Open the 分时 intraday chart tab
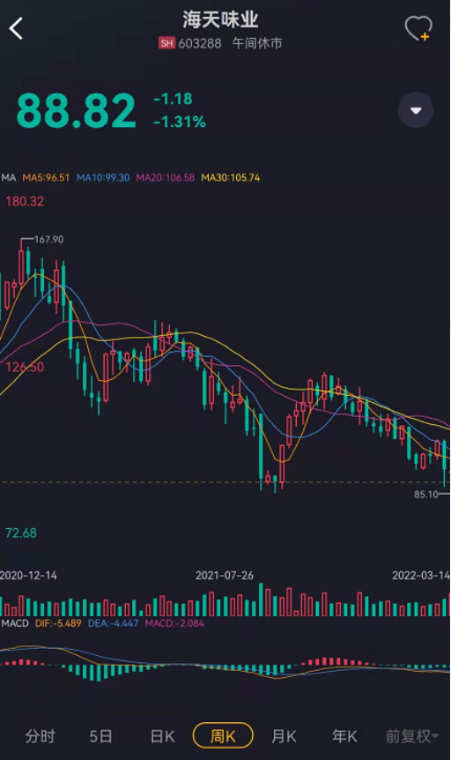 tap(40, 736)
